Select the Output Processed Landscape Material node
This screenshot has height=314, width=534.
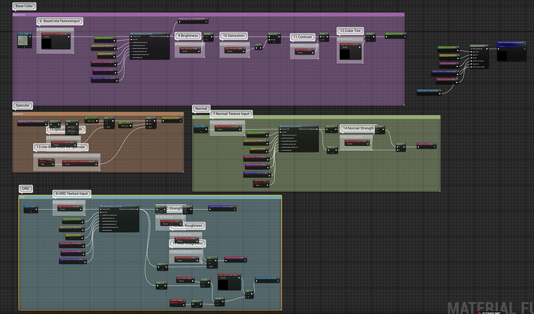[x=512, y=51]
